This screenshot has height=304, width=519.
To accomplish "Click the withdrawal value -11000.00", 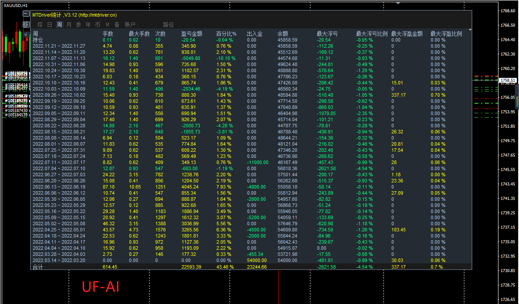I will pyautogui.click(x=258, y=162).
